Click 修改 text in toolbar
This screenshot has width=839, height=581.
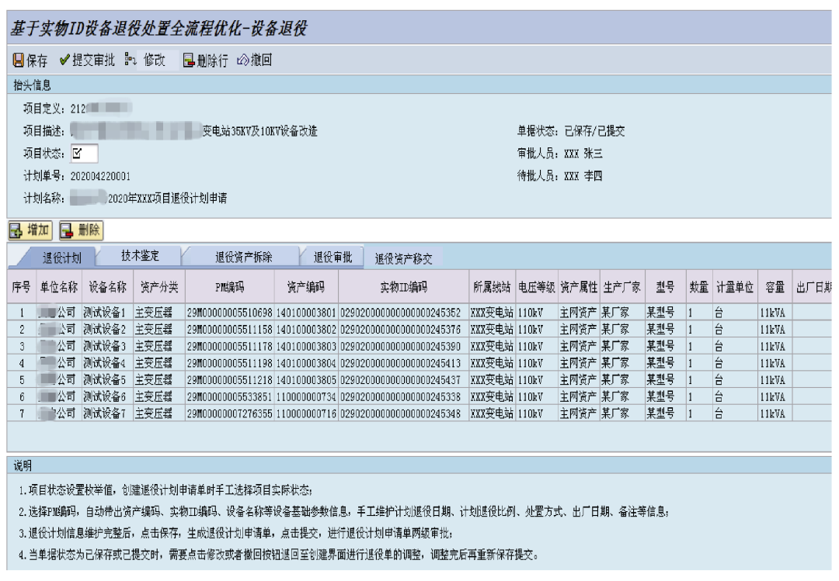154,60
